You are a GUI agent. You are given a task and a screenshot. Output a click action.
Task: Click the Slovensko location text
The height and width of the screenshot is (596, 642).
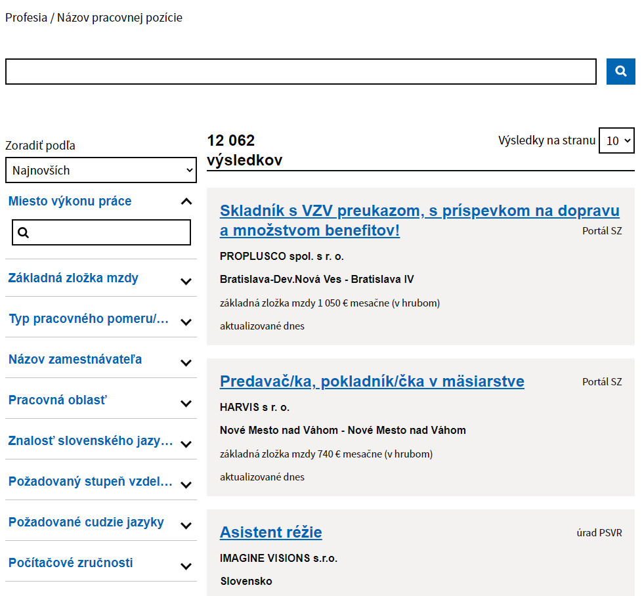click(246, 581)
